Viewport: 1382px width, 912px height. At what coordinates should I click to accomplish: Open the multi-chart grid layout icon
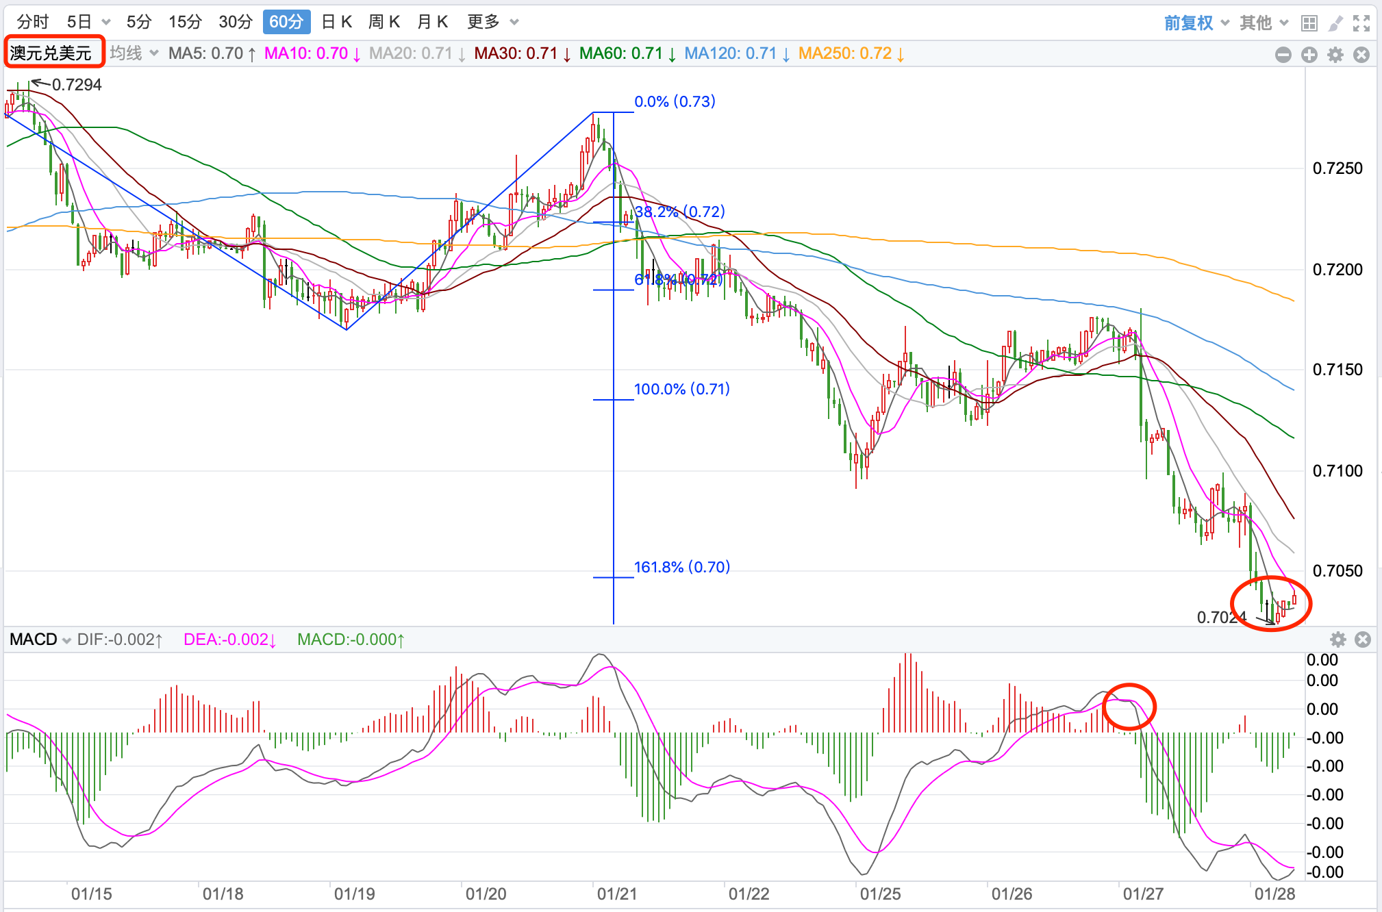click(1309, 23)
